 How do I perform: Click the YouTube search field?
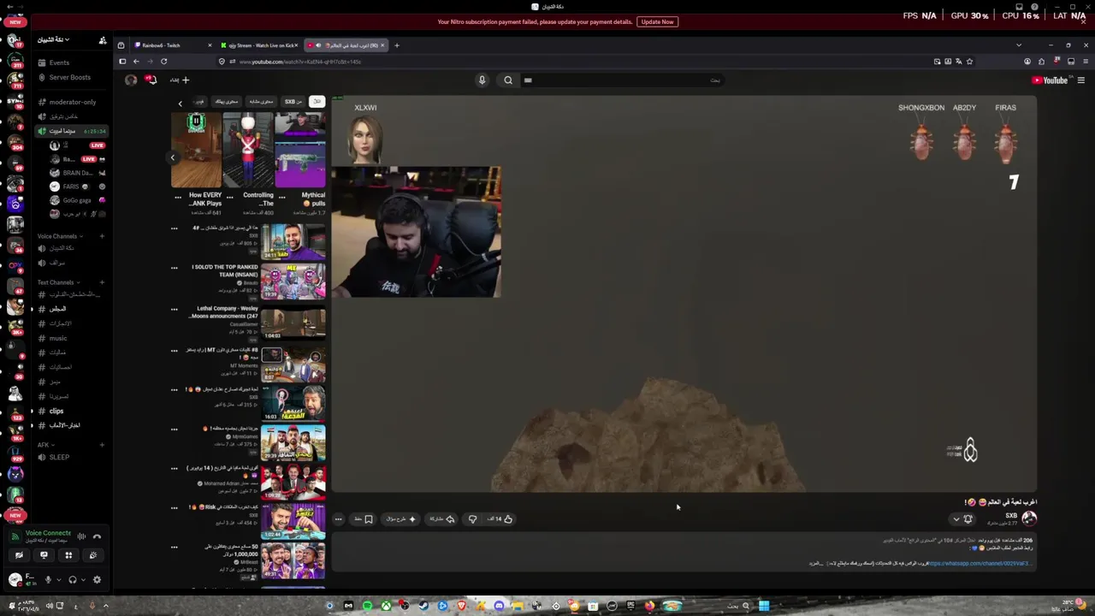pos(622,80)
